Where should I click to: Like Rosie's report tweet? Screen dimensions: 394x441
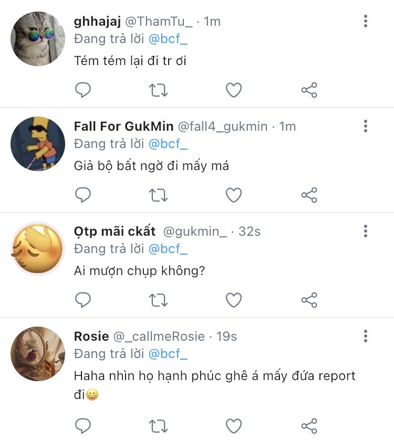pyautogui.click(x=234, y=425)
